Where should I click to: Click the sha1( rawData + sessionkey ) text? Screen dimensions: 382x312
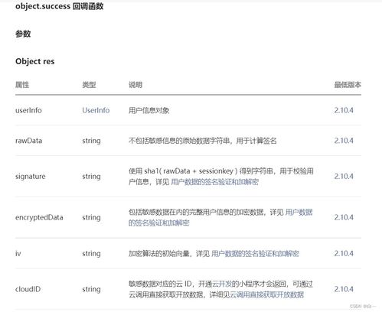pyautogui.click(x=191, y=171)
